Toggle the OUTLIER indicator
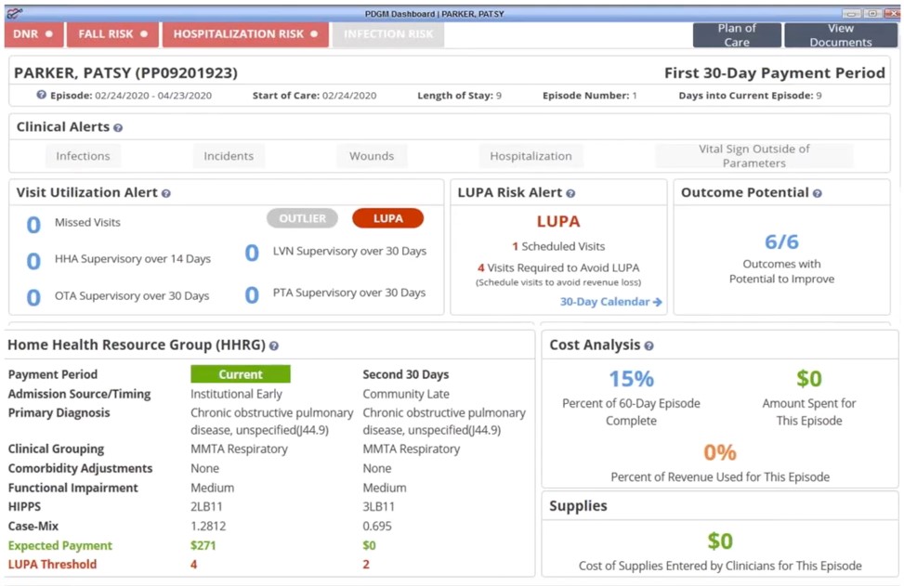Image resolution: width=904 pixels, height=586 pixels. 300,217
